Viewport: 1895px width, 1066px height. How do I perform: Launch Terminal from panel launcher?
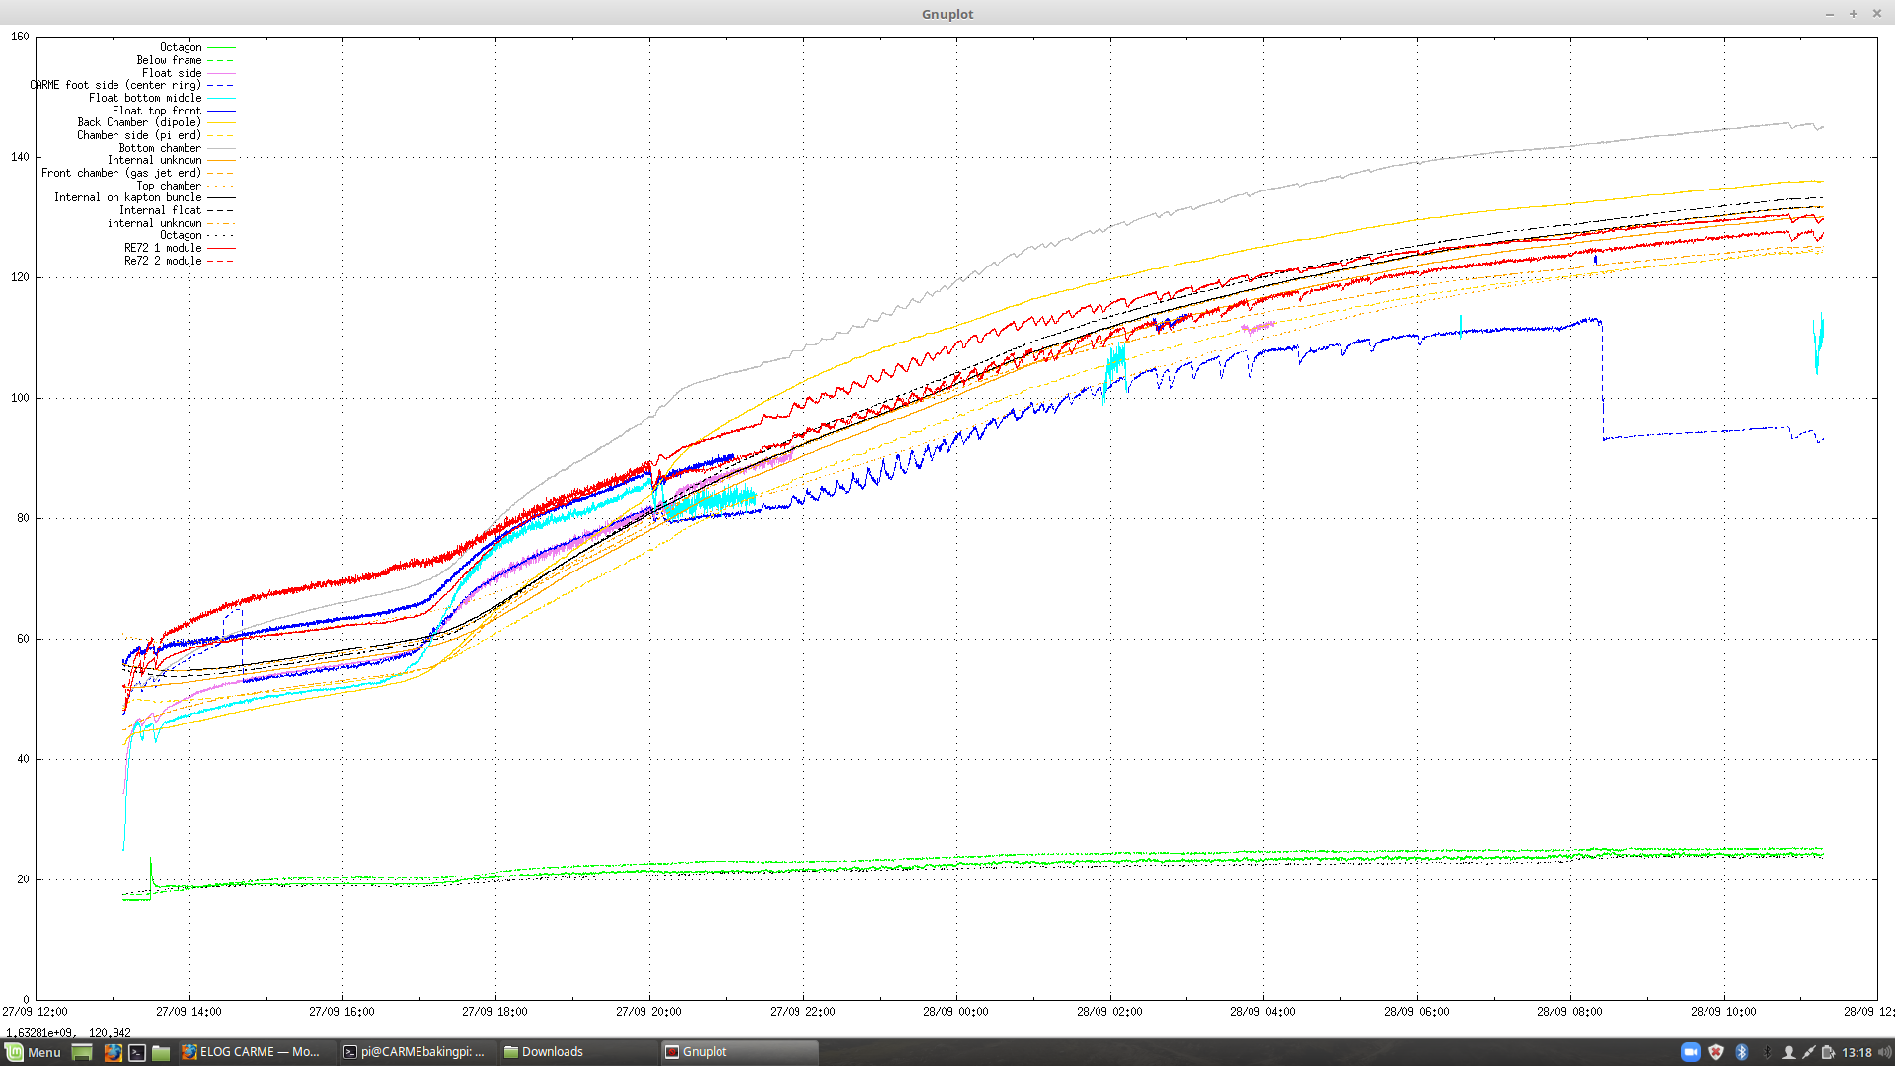coord(137,1052)
